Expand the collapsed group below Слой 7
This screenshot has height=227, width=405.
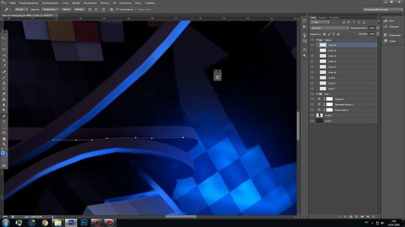317,94
